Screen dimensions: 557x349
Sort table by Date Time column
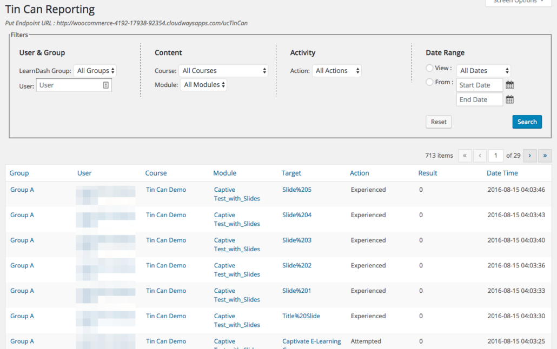[502, 173]
